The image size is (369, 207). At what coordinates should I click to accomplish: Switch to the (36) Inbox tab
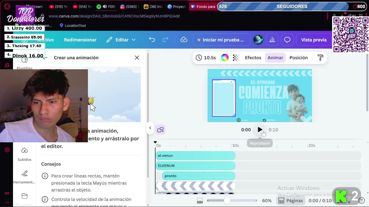[153, 6]
